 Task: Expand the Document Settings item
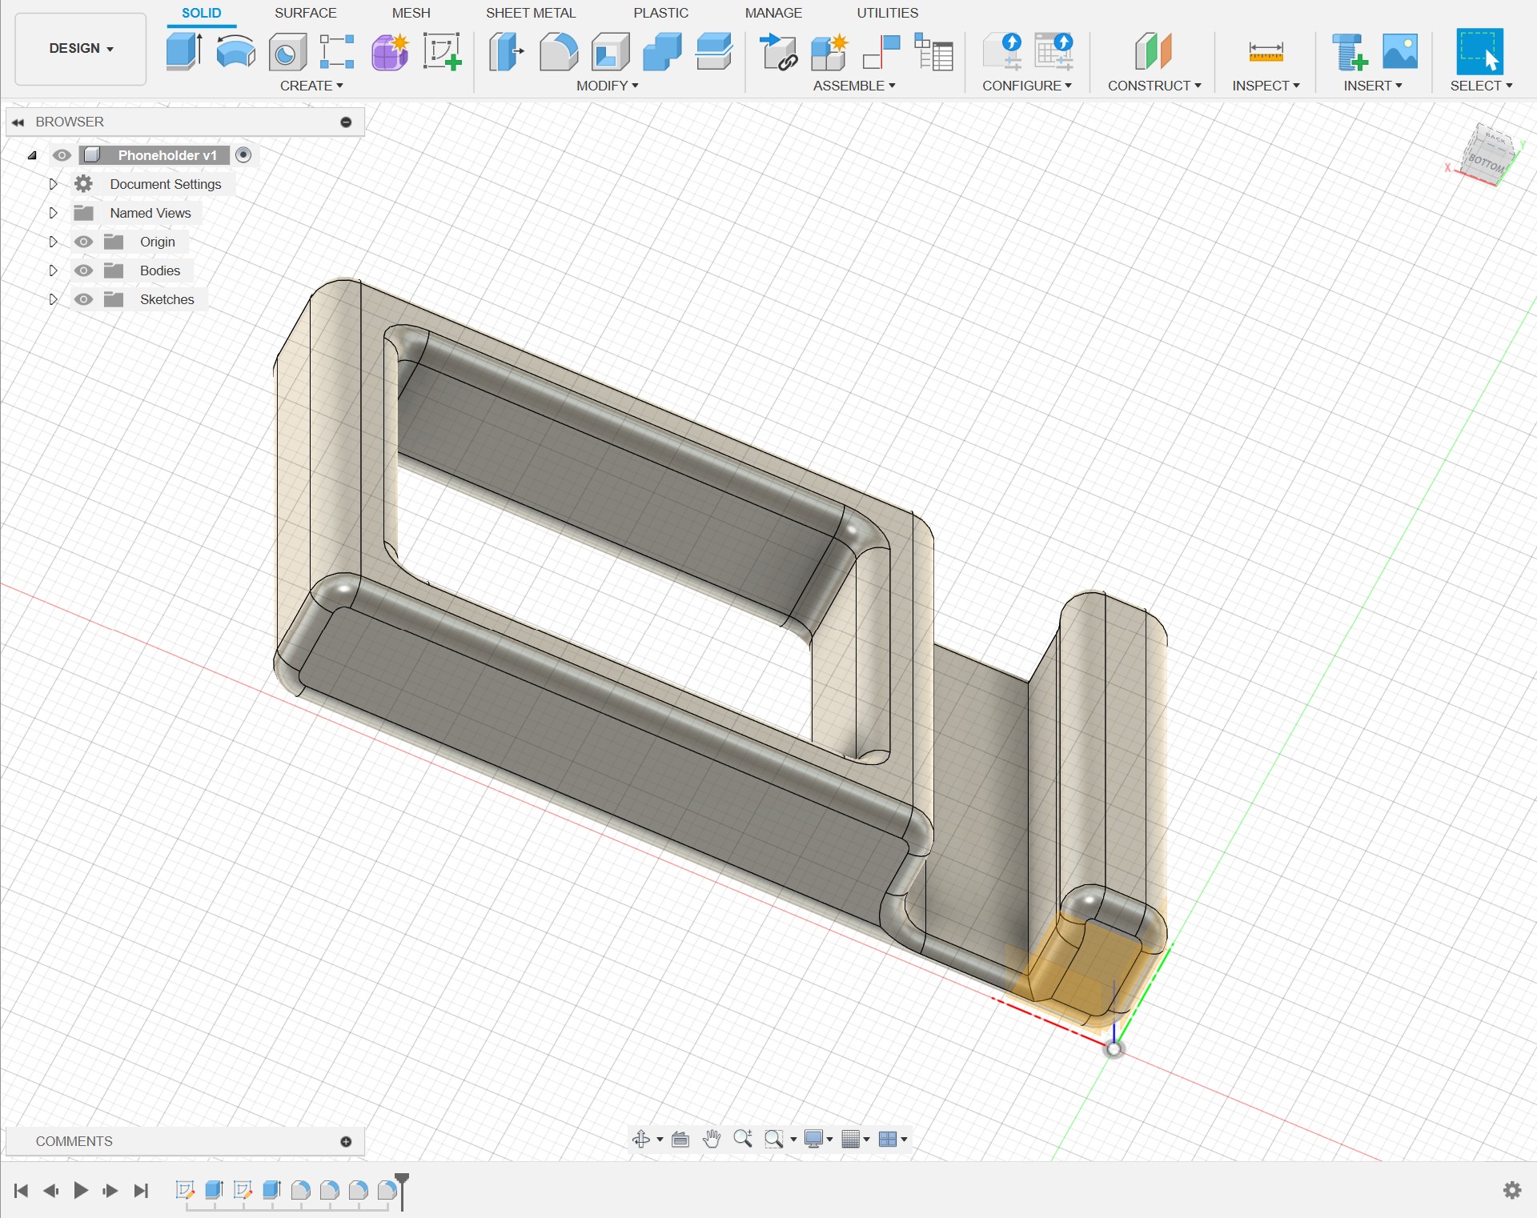click(x=53, y=183)
